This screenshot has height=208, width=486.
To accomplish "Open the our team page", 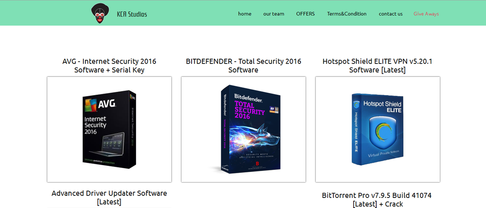I will point(274,14).
